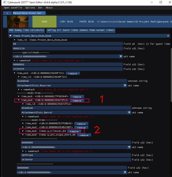172x177 pixels.
Task: Click COPY SKIN button
Action: [x=66, y=22]
